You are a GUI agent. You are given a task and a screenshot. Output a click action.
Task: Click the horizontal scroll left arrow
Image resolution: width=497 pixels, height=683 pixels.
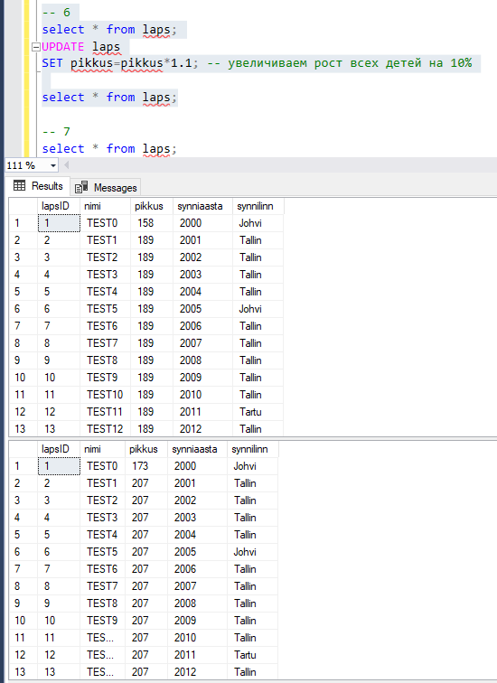(67, 165)
